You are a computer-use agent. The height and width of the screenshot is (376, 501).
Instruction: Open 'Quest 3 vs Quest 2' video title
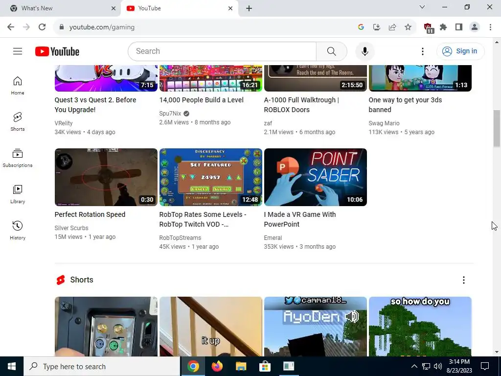point(95,105)
